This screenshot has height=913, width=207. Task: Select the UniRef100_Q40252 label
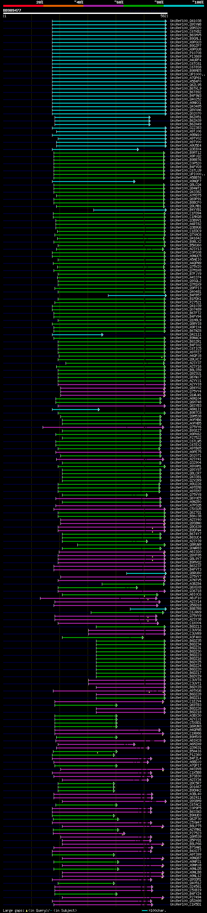(186, 99)
